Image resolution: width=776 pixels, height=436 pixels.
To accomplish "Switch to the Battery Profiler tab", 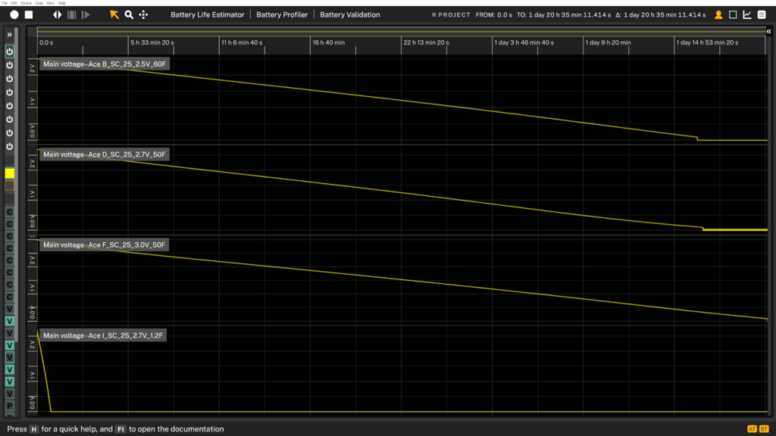I will 282,14.
